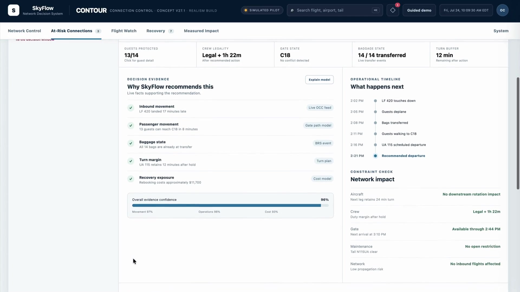Click the SkyFlow S logo icon
520x292 pixels.
click(x=14, y=10)
